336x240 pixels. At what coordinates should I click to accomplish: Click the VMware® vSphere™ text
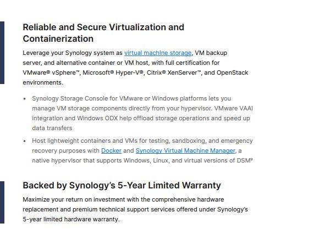[51, 73]
